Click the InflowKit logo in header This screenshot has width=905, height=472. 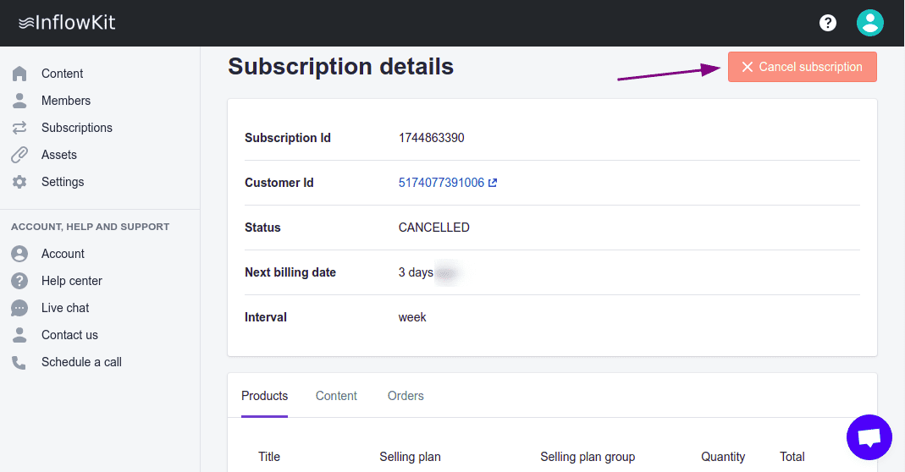click(x=67, y=23)
